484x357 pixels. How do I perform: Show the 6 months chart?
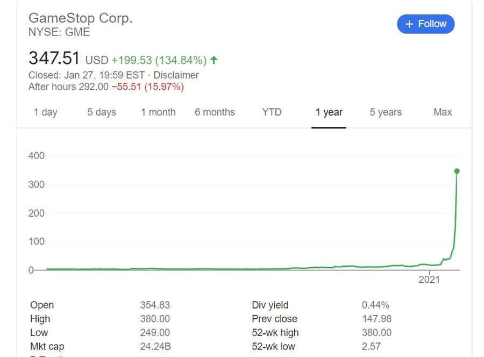[215, 112]
